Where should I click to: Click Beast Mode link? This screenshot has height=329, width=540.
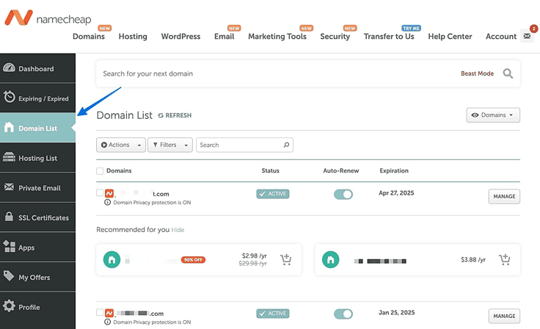[x=478, y=73]
